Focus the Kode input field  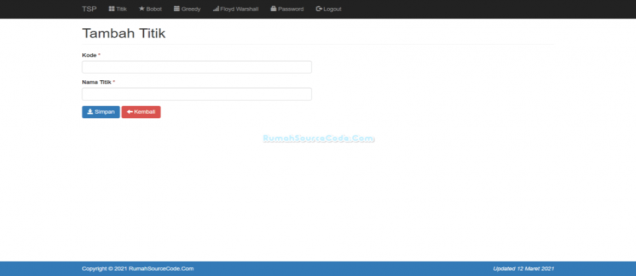tap(197, 67)
